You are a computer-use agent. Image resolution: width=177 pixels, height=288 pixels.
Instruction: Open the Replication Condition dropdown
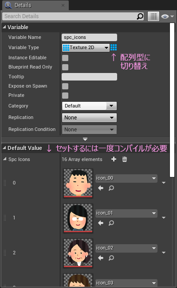click(x=89, y=130)
